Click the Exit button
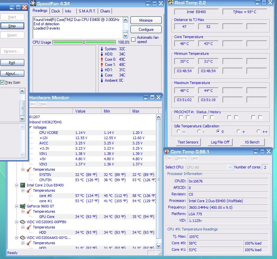277x259 pixels. 12,63
